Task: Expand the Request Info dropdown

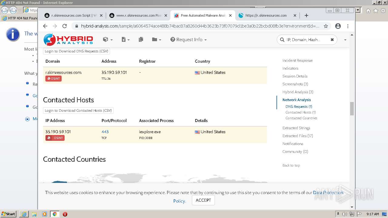Action: click(x=189, y=40)
